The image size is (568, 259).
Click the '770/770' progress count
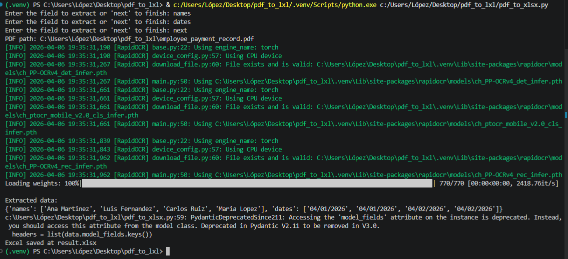[452, 183]
